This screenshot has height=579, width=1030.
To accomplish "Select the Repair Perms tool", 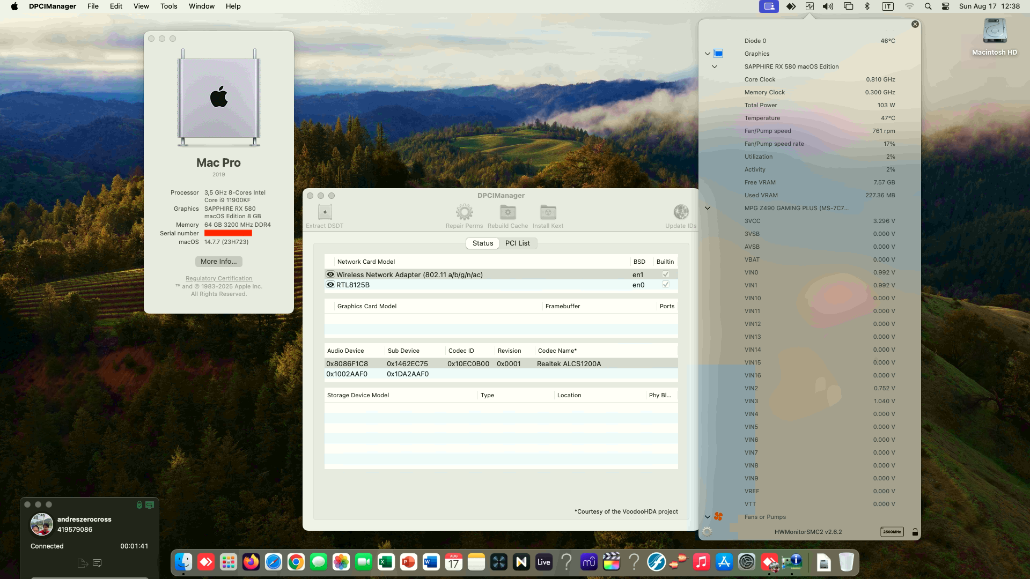I will pyautogui.click(x=464, y=213).
